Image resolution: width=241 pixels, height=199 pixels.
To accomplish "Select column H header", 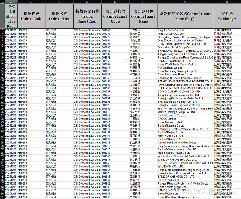I will pos(227,2).
